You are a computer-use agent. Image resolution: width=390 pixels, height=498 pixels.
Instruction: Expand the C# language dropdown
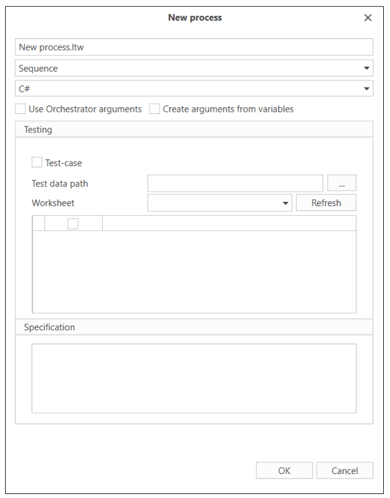pyautogui.click(x=194, y=88)
